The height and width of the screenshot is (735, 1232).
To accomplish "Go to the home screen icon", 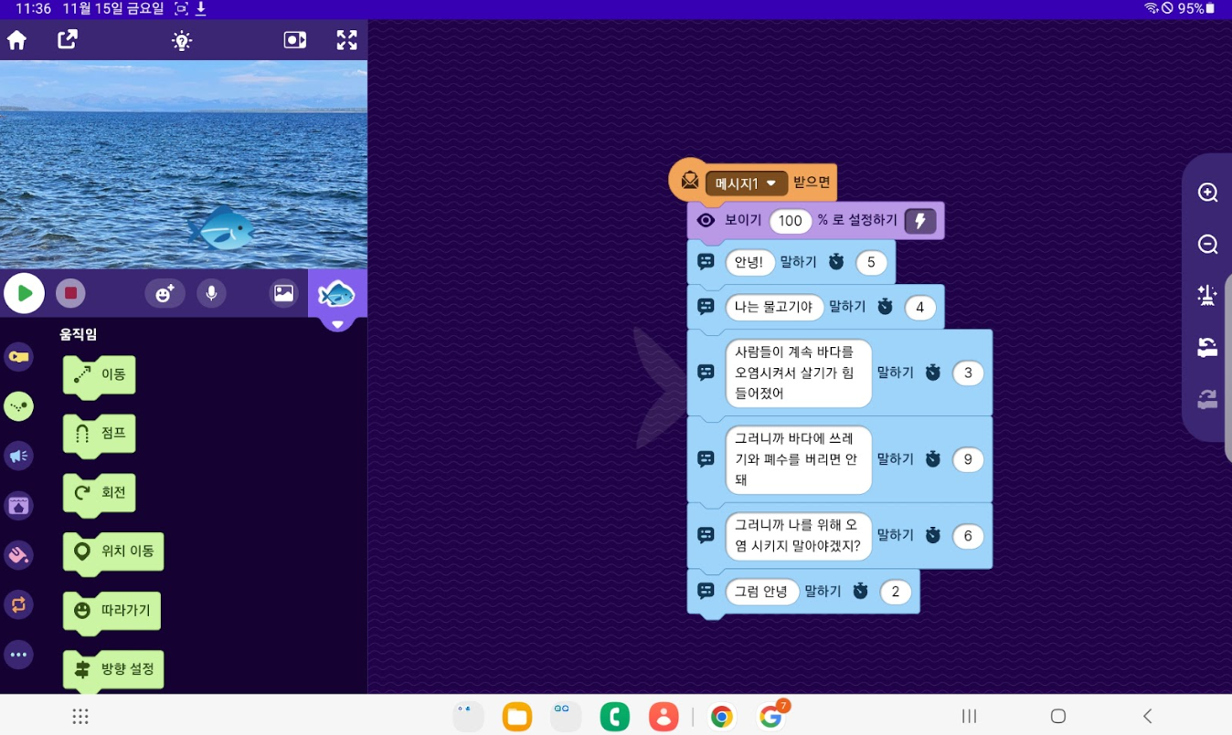I will [17, 40].
